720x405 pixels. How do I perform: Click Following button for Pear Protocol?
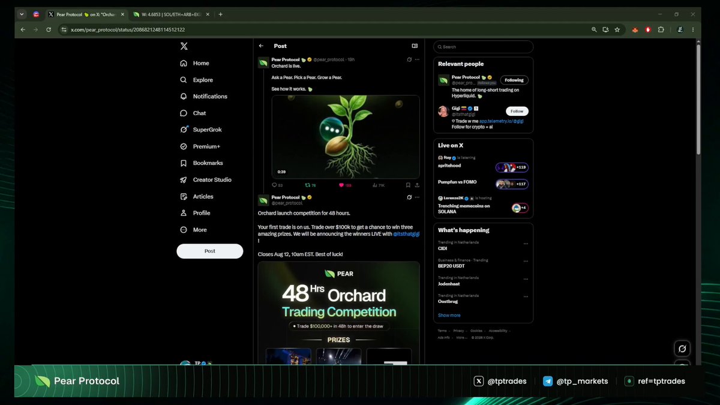click(514, 80)
